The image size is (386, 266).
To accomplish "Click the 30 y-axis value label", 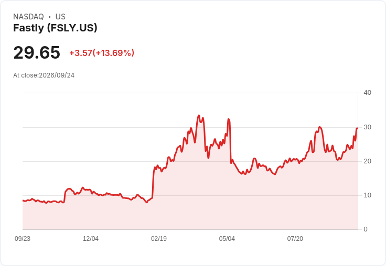I will (367, 127).
